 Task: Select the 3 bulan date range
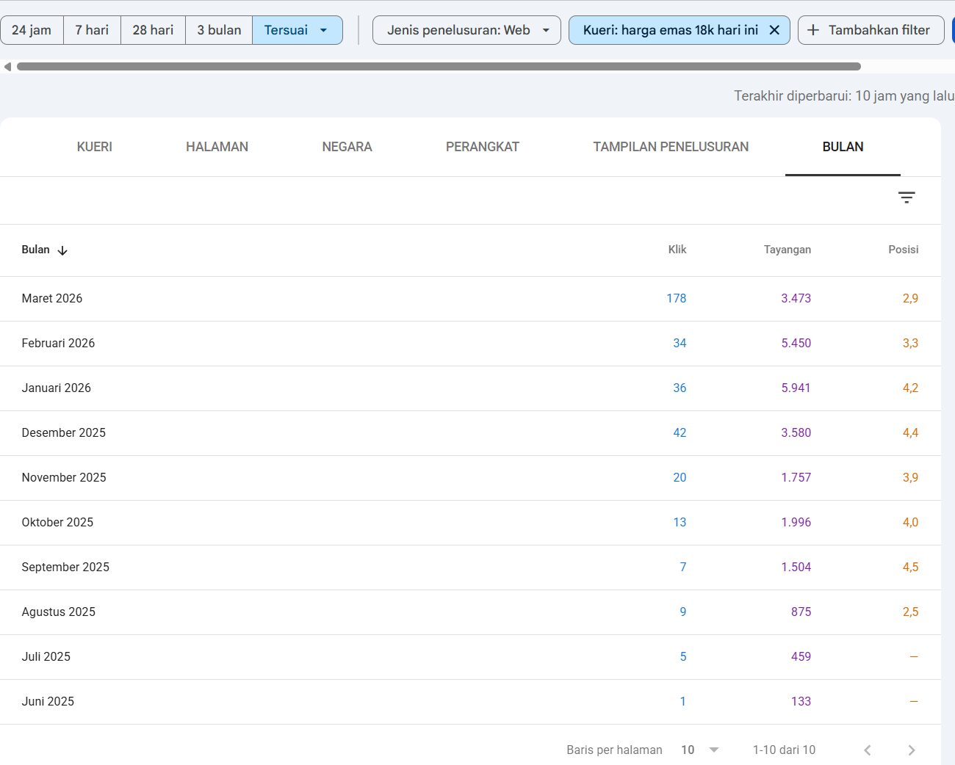point(219,30)
